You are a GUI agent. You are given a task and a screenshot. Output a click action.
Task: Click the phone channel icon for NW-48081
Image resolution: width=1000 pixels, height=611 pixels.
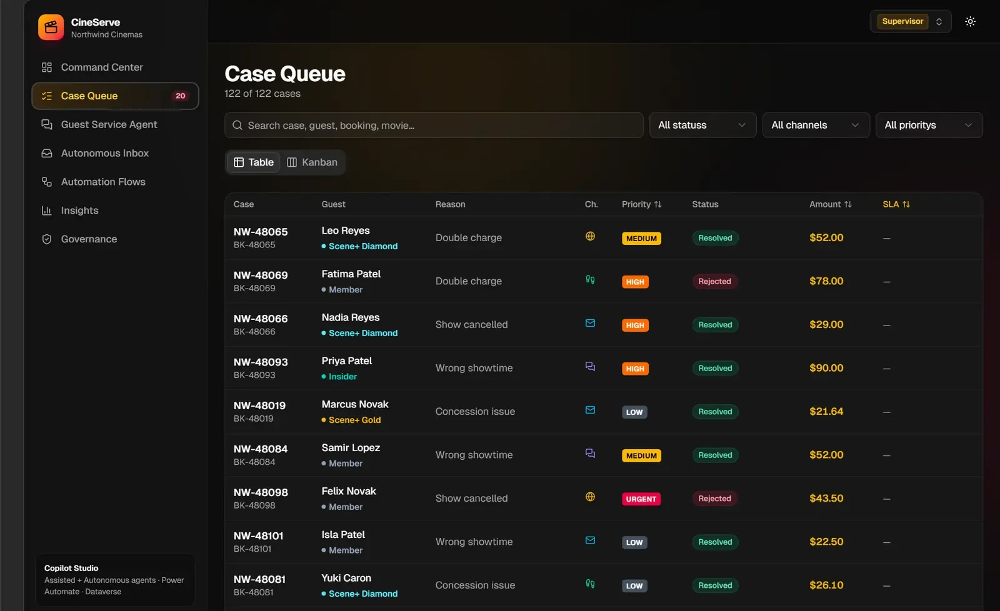pos(590,584)
